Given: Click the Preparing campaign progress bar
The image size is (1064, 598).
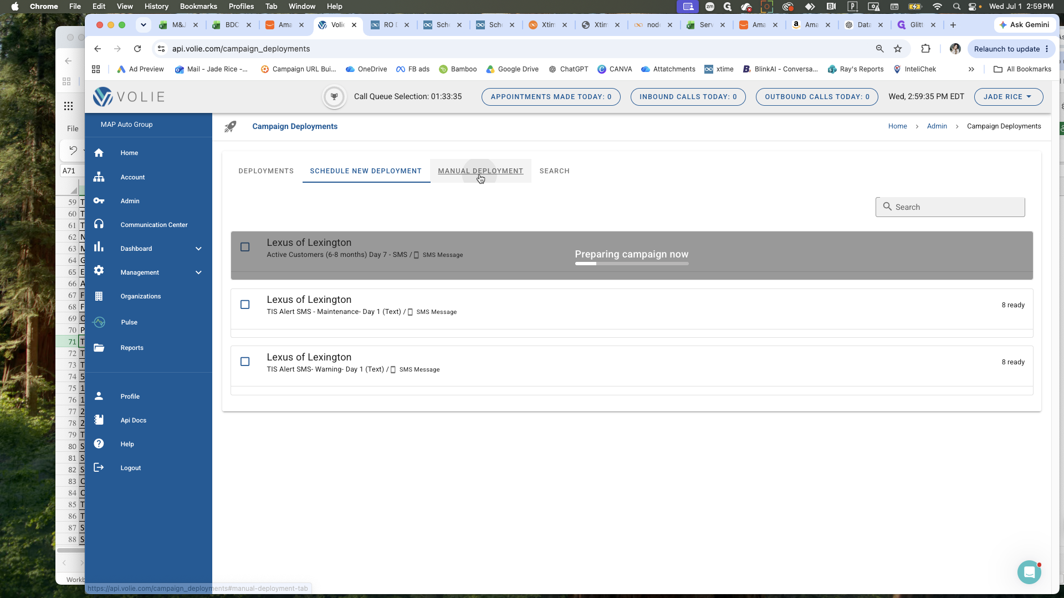Looking at the screenshot, I should [632, 264].
